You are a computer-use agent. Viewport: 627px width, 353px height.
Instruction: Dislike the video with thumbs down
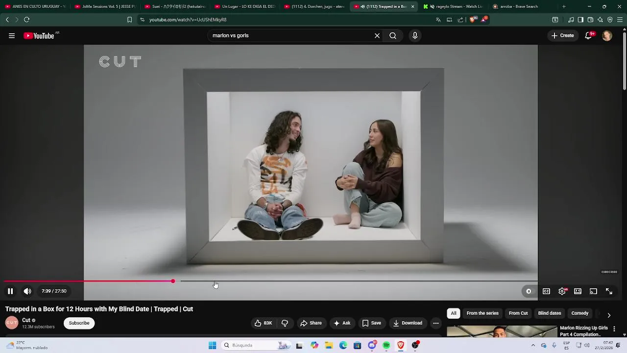click(285, 323)
